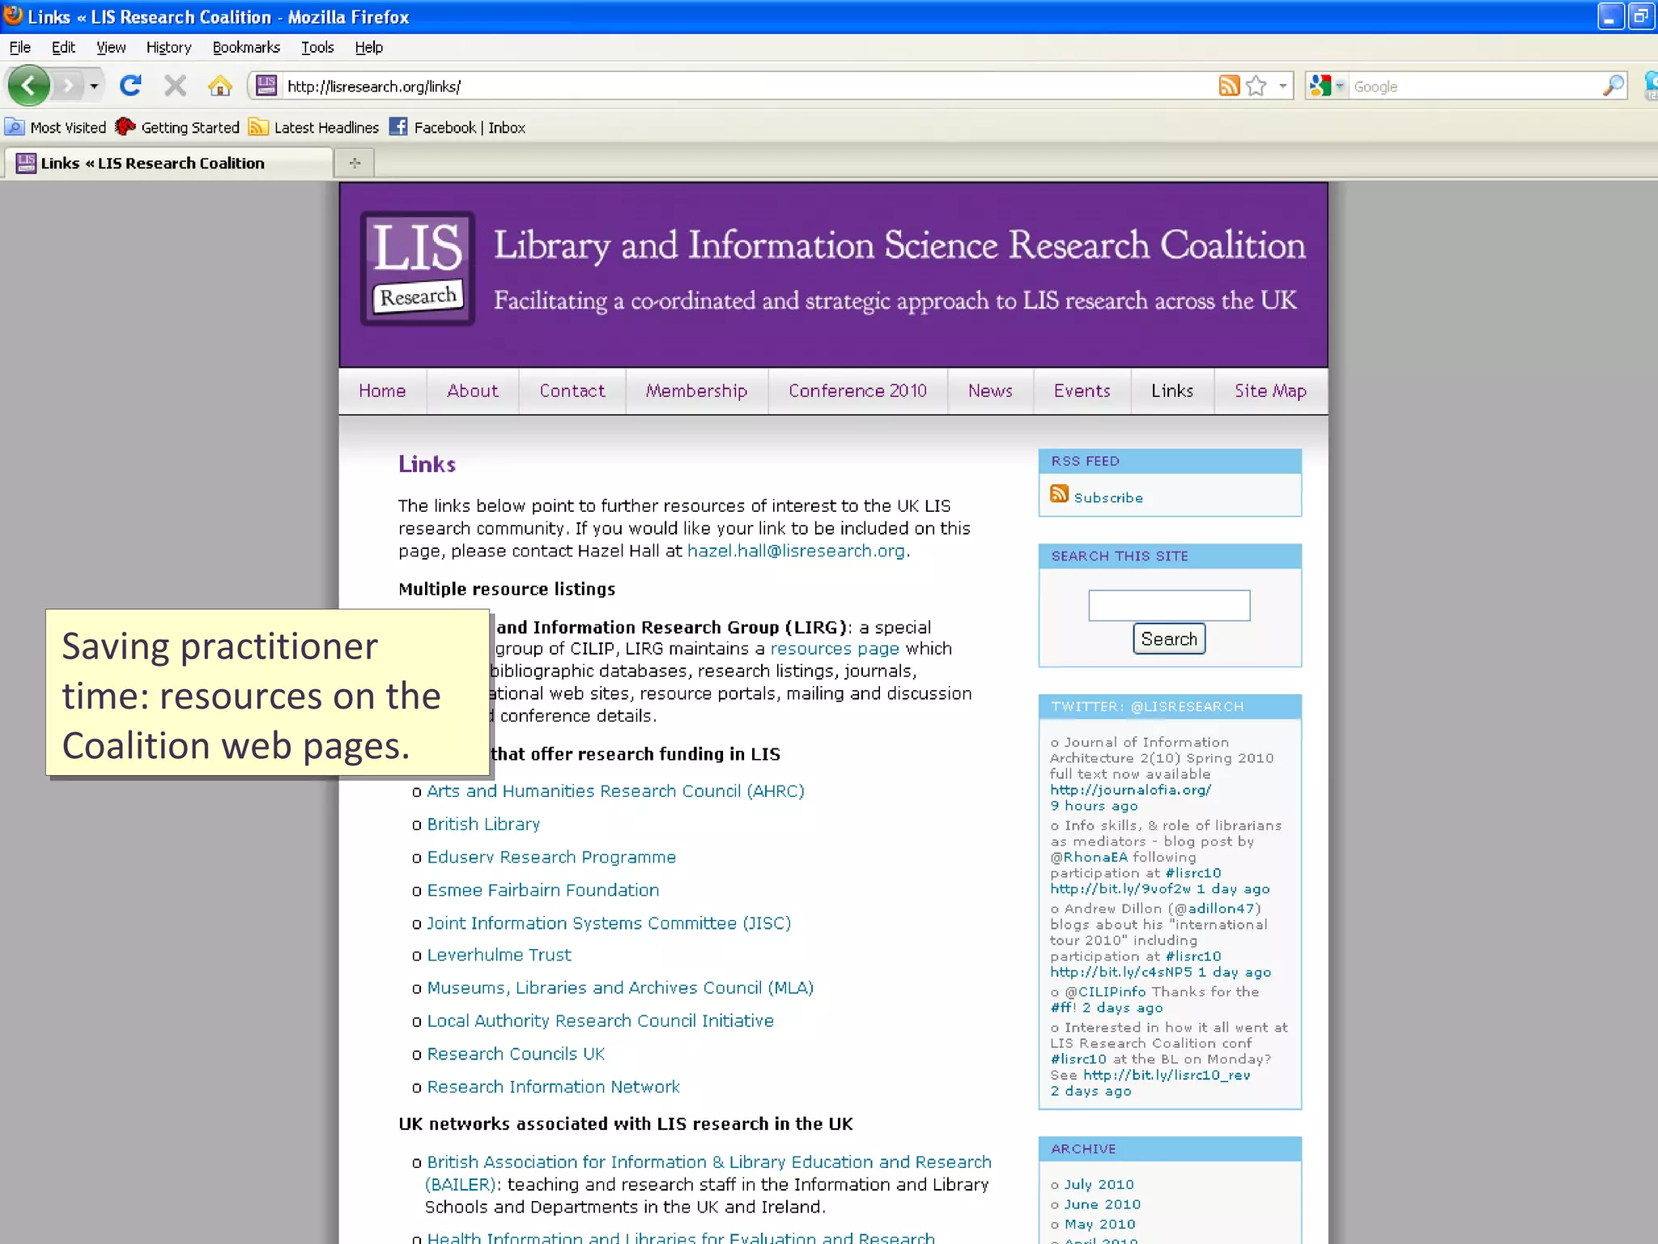Click the orange RSS icon beside Subscribe
This screenshot has height=1244, width=1658.
(x=1059, y=493)
